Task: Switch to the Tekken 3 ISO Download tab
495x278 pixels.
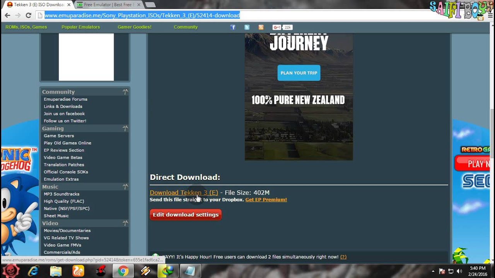Action: pos(38,5)
